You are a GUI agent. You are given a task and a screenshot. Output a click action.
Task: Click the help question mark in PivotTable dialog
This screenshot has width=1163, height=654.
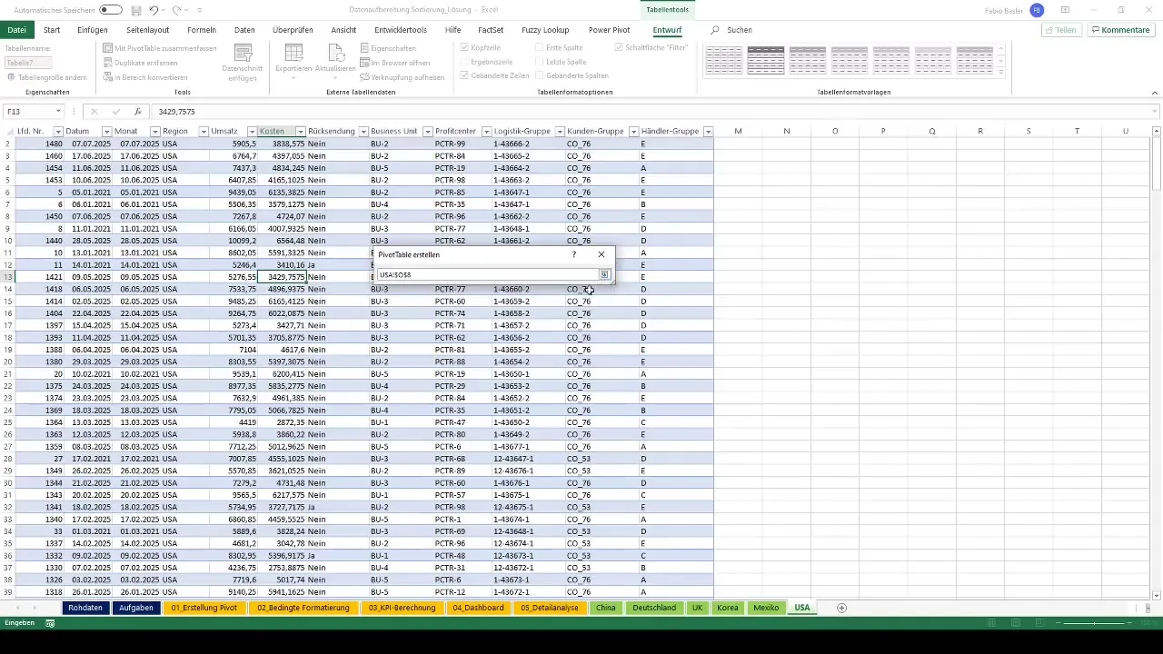[573, 254]
